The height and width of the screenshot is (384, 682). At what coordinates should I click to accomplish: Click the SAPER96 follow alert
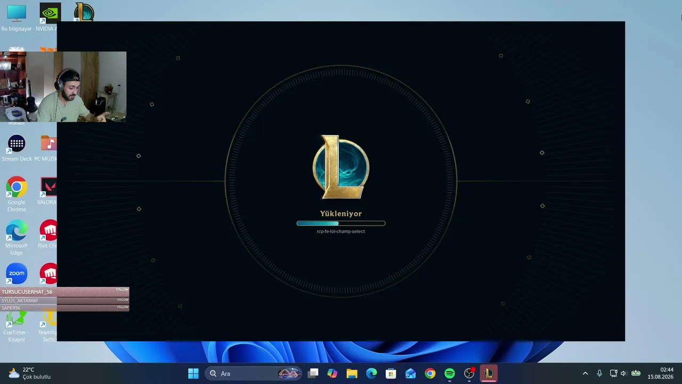[x=64, y=308]
